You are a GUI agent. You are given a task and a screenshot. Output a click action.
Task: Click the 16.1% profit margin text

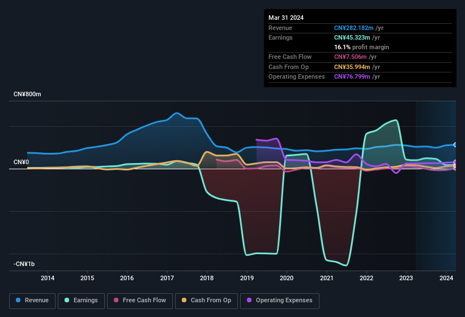click(x=361, y=47)
